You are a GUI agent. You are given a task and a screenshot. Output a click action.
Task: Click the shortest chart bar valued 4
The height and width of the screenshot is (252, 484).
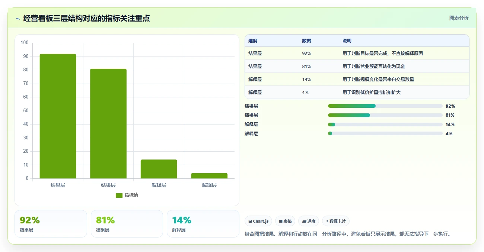click(209, 176)
